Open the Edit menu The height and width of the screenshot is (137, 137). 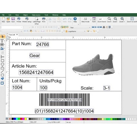[x=10, y=15]
